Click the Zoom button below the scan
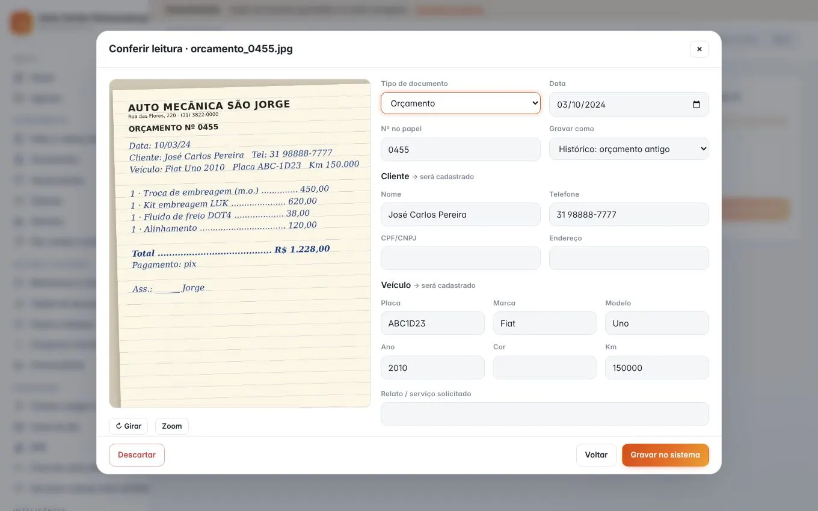The height and width of the screenshot is (511, 818). pos(172,426)
